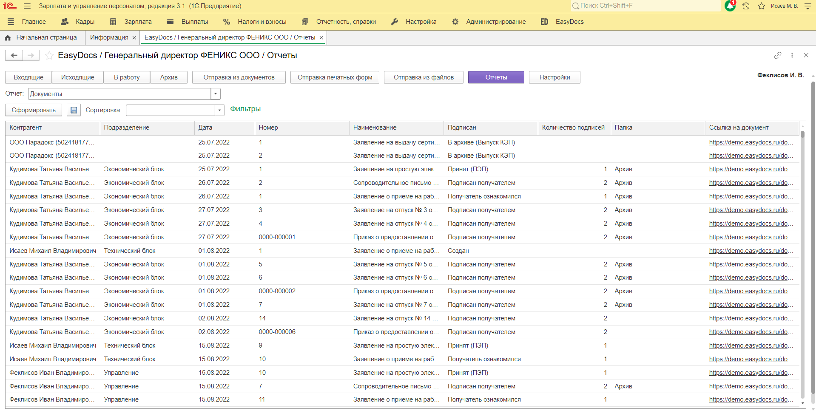
Task: Open the В работу folder
Action: (127, 77)
